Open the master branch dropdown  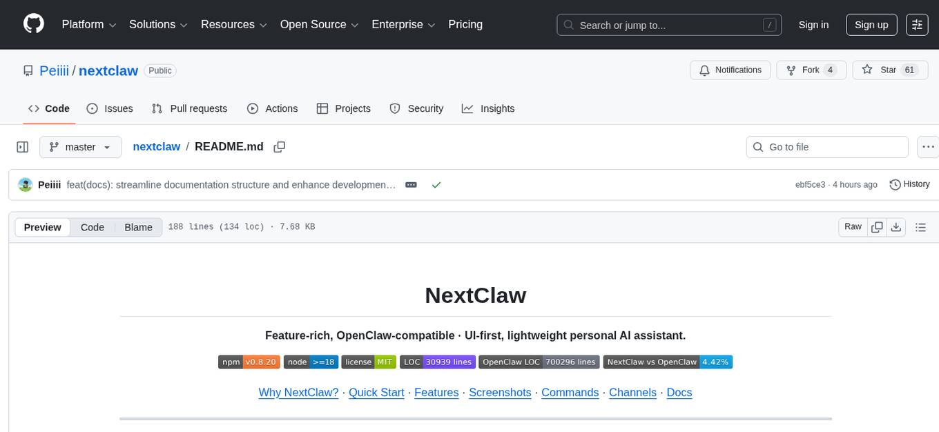pos(80,147)
